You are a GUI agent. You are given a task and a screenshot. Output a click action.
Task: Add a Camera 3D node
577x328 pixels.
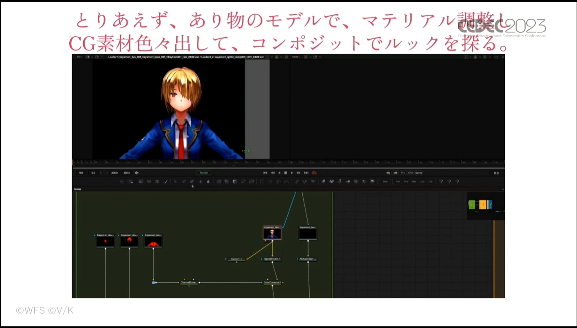pyautogui.click(x=356, y=182)
